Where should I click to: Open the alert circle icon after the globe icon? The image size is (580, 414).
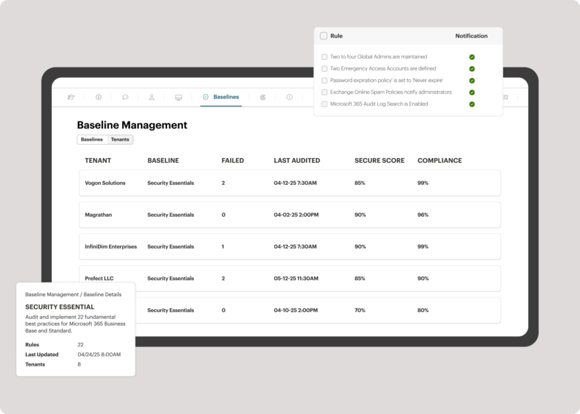[290, 97]
